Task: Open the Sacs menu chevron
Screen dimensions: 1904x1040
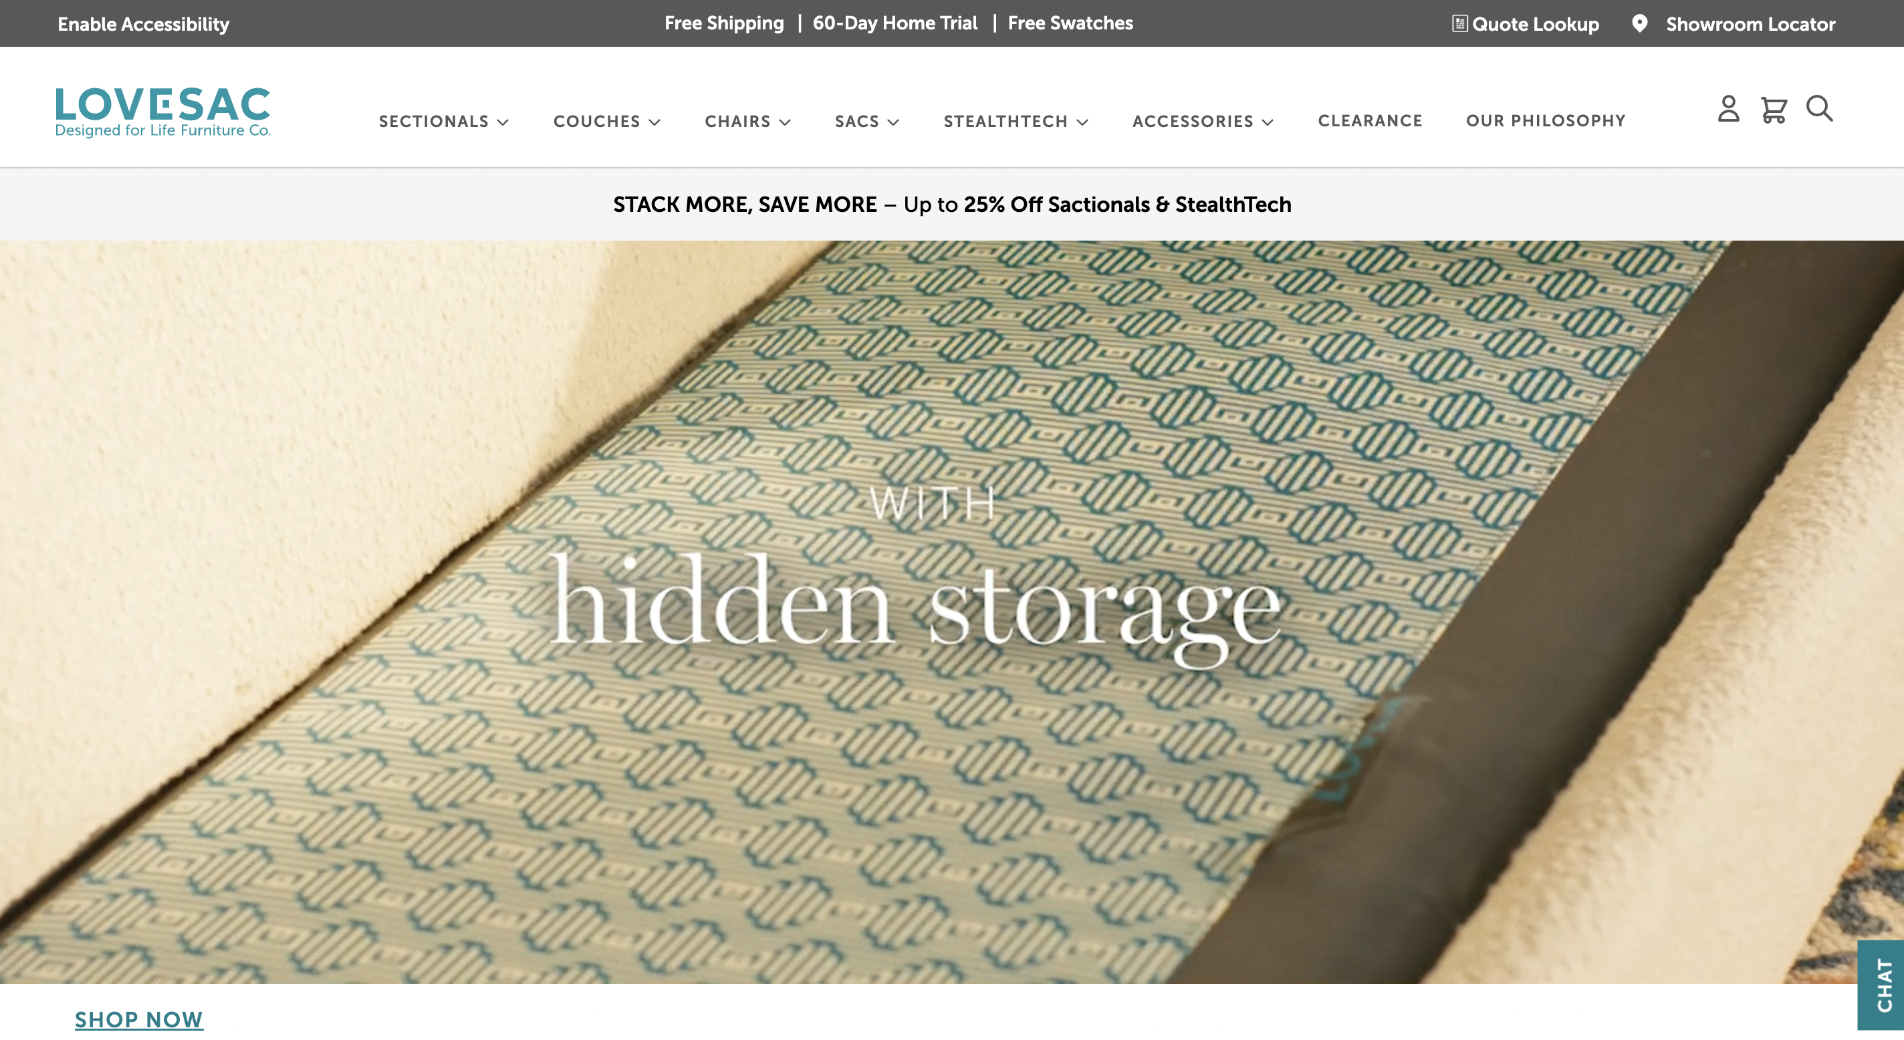Action: click(x=893, y=122)
